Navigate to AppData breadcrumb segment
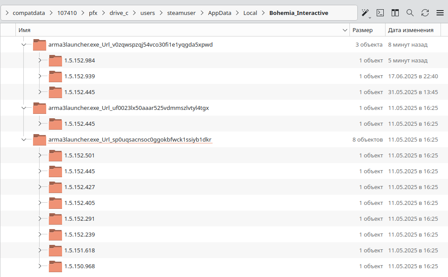The image size is (448, 277). [x=220, y=13]
